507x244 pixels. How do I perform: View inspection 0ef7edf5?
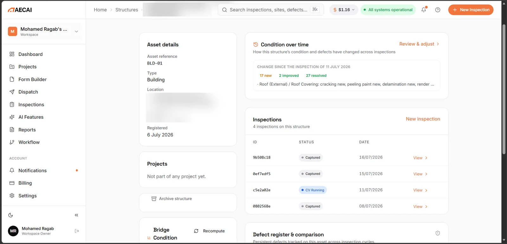click(420, 174)
